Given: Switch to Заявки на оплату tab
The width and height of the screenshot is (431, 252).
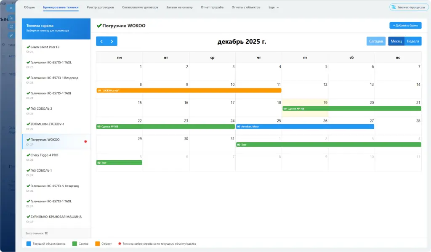Looking at the screenshot, I should point(179,7).
